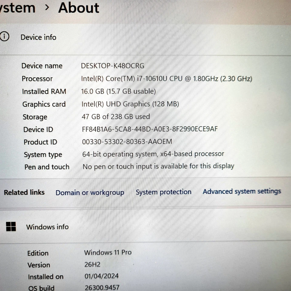This screenshot has height=291, width=291.
Task: Click the Related links label
Action: pyautogui.click(x=24, y=192)
